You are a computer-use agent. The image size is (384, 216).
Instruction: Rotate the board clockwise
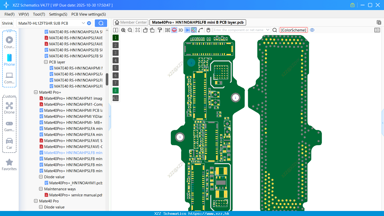(152, 30)
